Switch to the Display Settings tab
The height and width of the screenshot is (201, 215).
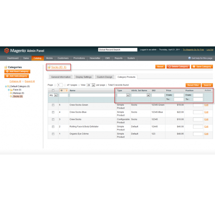pos(84,77)
